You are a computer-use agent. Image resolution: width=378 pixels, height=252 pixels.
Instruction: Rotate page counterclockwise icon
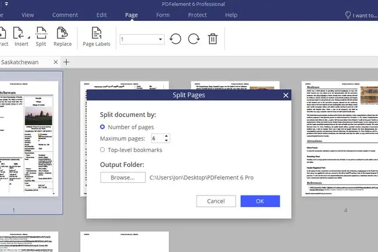[x=176, y=39]
